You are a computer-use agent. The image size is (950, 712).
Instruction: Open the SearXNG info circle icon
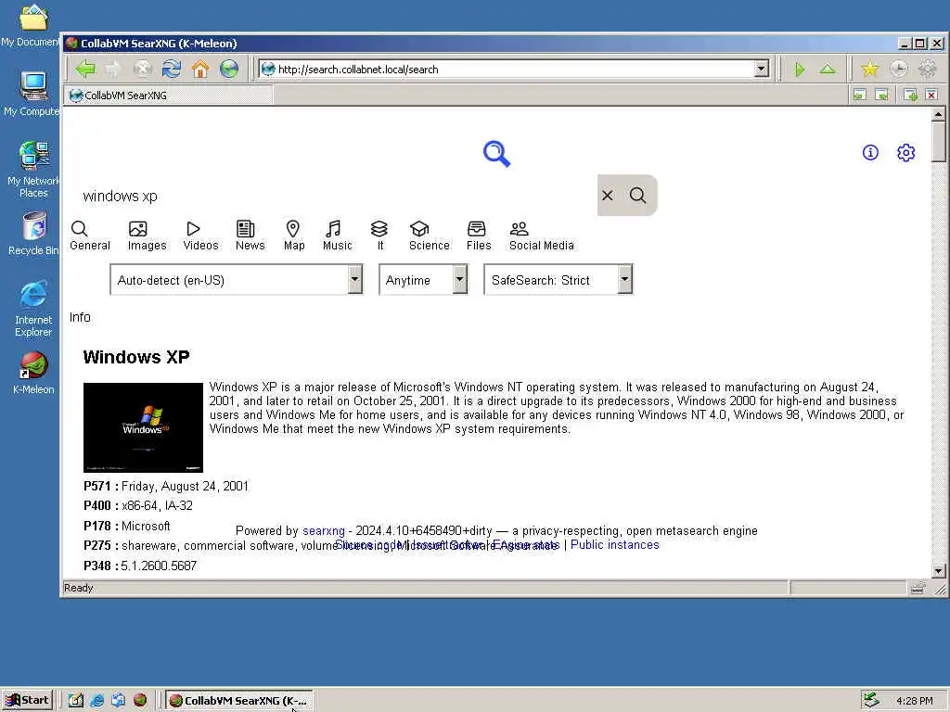click(x=870, y=153)
